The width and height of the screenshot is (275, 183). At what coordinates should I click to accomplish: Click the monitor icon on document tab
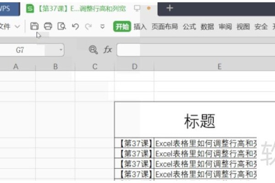(137, 8)
